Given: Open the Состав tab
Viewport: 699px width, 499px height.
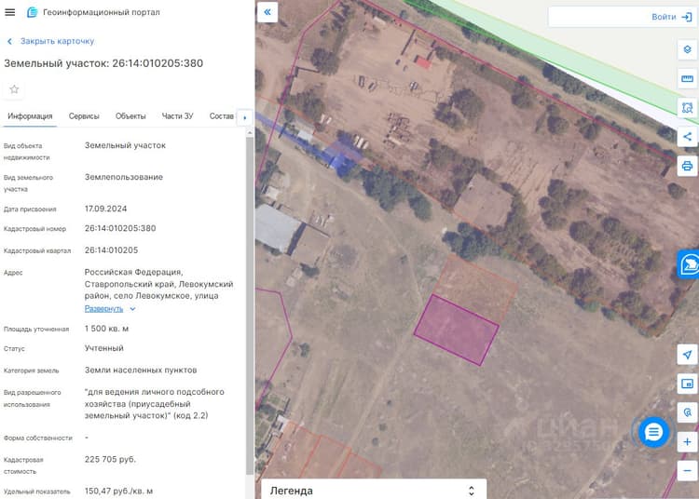Looking at the screenshot, I should click(222, 116).
